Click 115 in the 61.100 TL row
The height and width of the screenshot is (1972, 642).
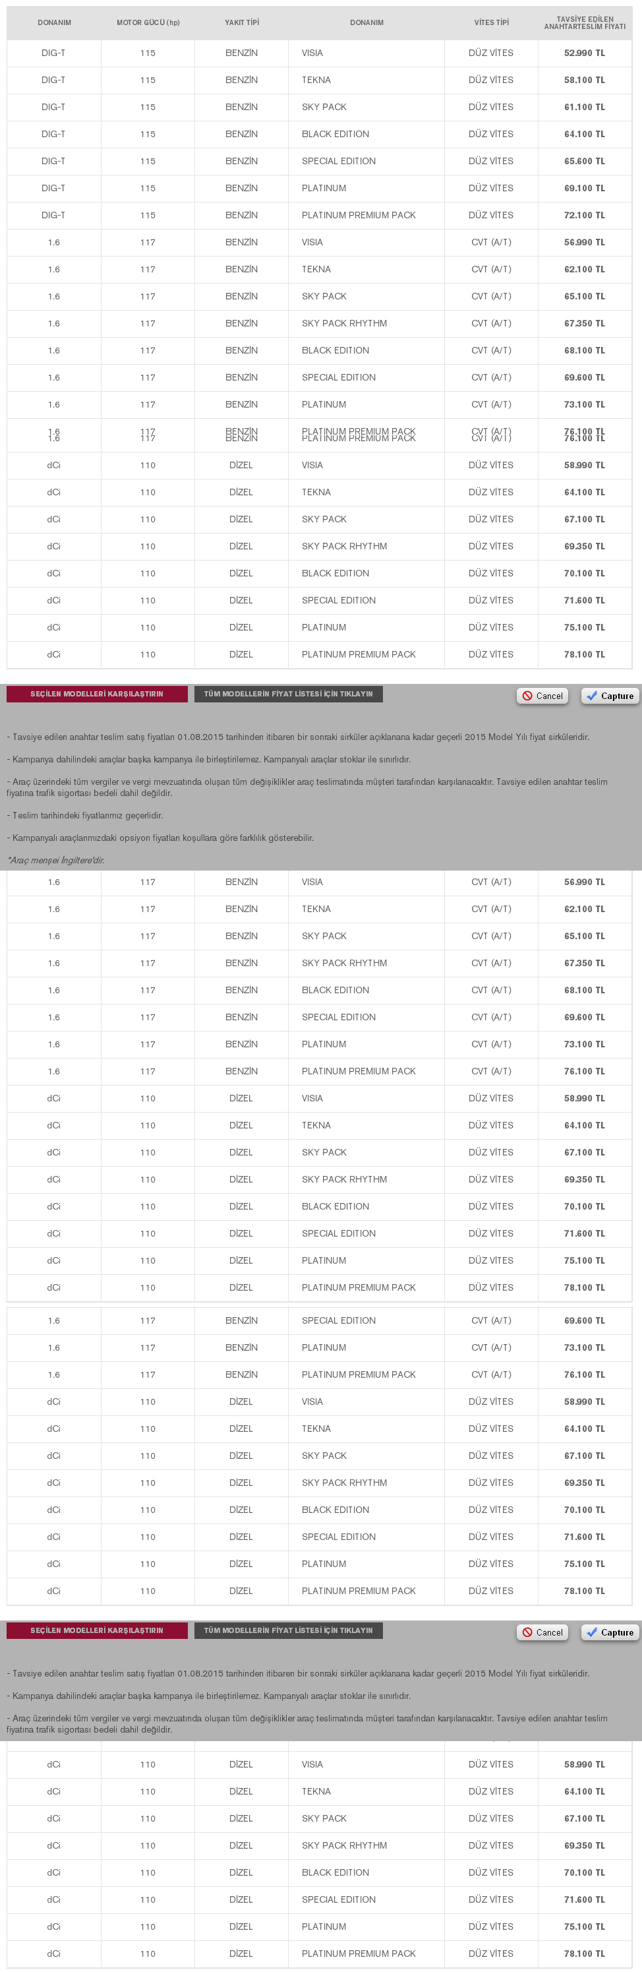point(148,107)
